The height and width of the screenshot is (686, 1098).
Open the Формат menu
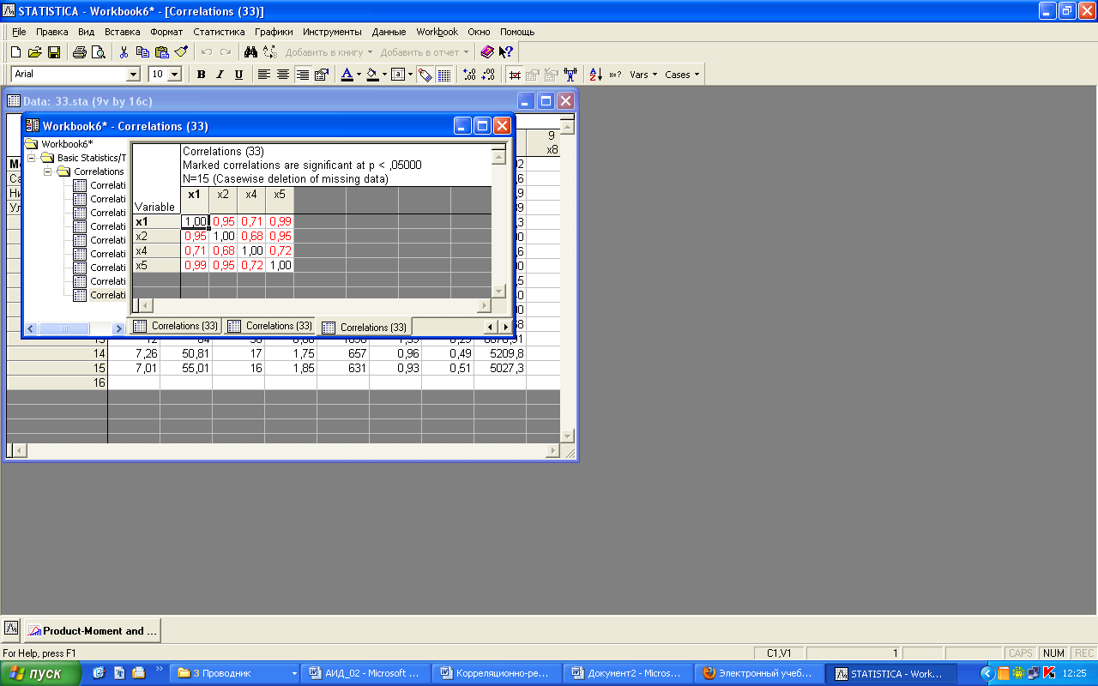166,32
